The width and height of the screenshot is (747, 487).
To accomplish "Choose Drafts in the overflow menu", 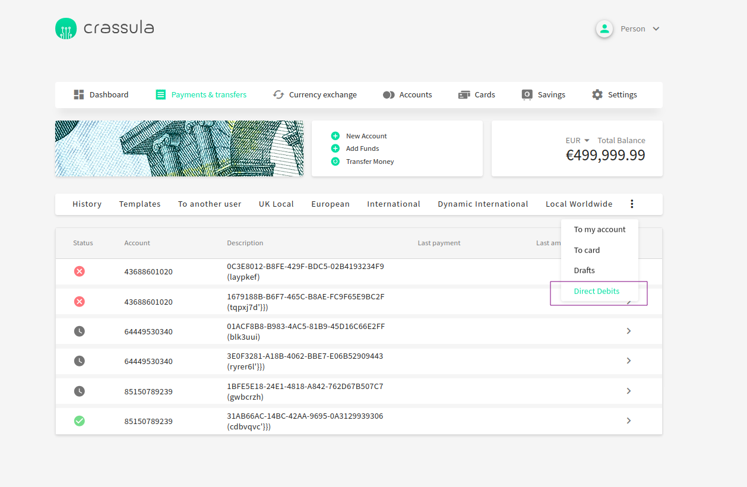I will pos(584,270).
